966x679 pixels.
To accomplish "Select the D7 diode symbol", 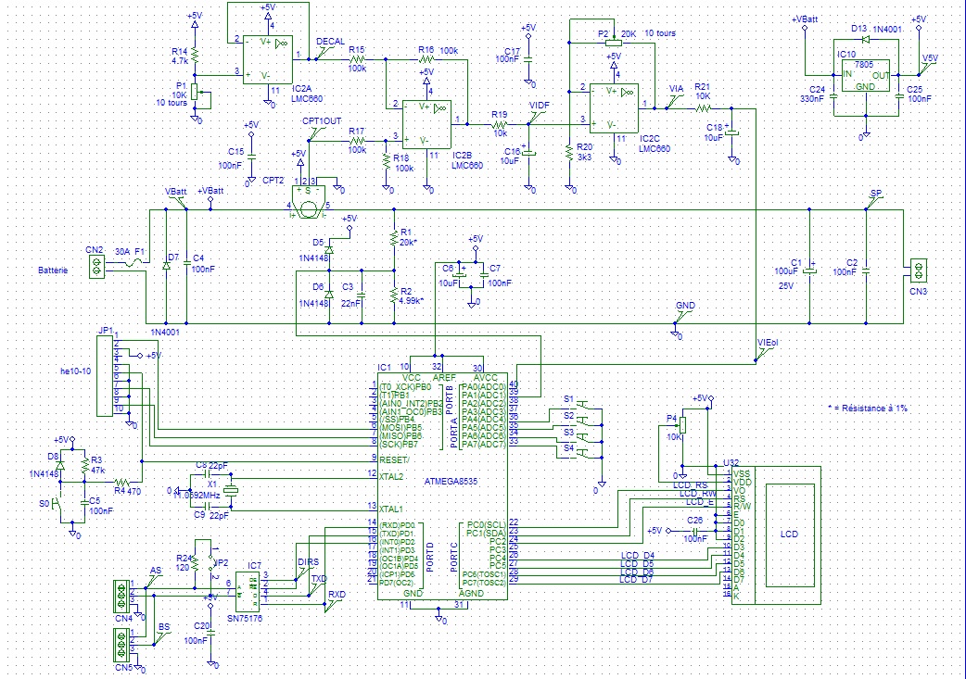I will tap(166, 266).
